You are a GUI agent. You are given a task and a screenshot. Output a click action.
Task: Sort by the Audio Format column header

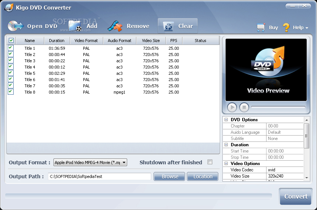tap(119, 41)
